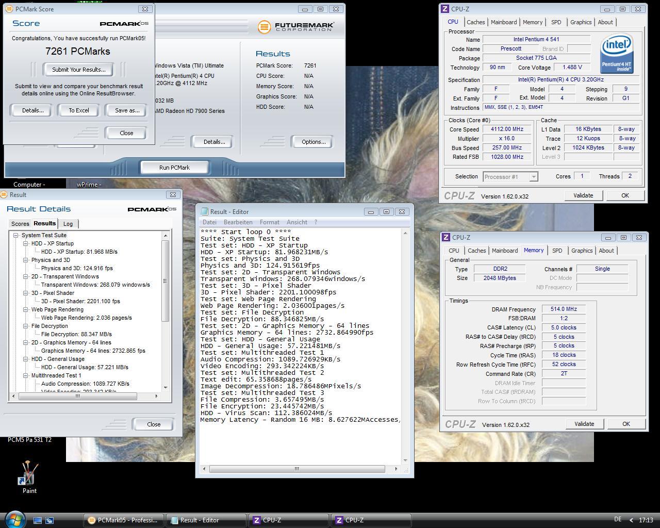Image resolution: width=660 pixels, height=528 pixels.
Task: Click the Notepad icon in Result - Editor title
Action: [204, 211]
